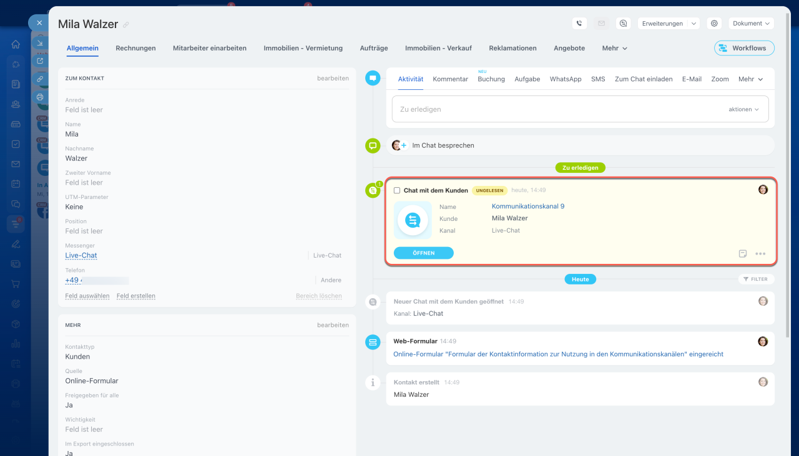
Task: Open the Kommunikationskanal 9 link
Action: 527,206
